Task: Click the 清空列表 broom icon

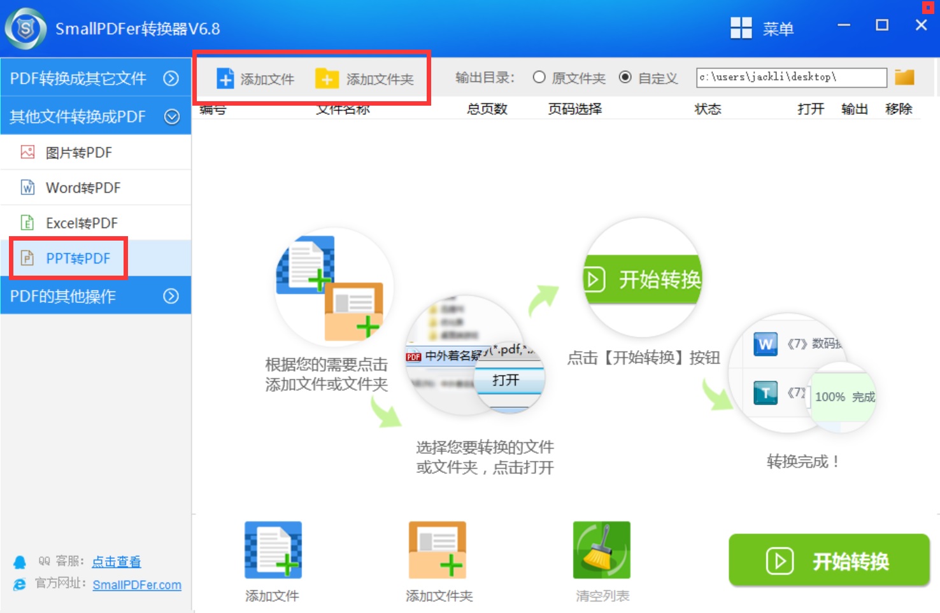Action: click(602, 550)
